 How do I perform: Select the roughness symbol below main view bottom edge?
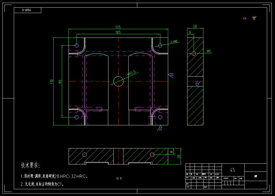(x=160, y=128)
